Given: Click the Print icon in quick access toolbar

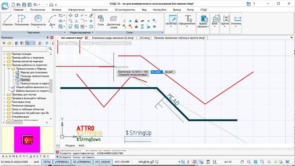Looking at the screenshot, I should click(x=51, y=4).
